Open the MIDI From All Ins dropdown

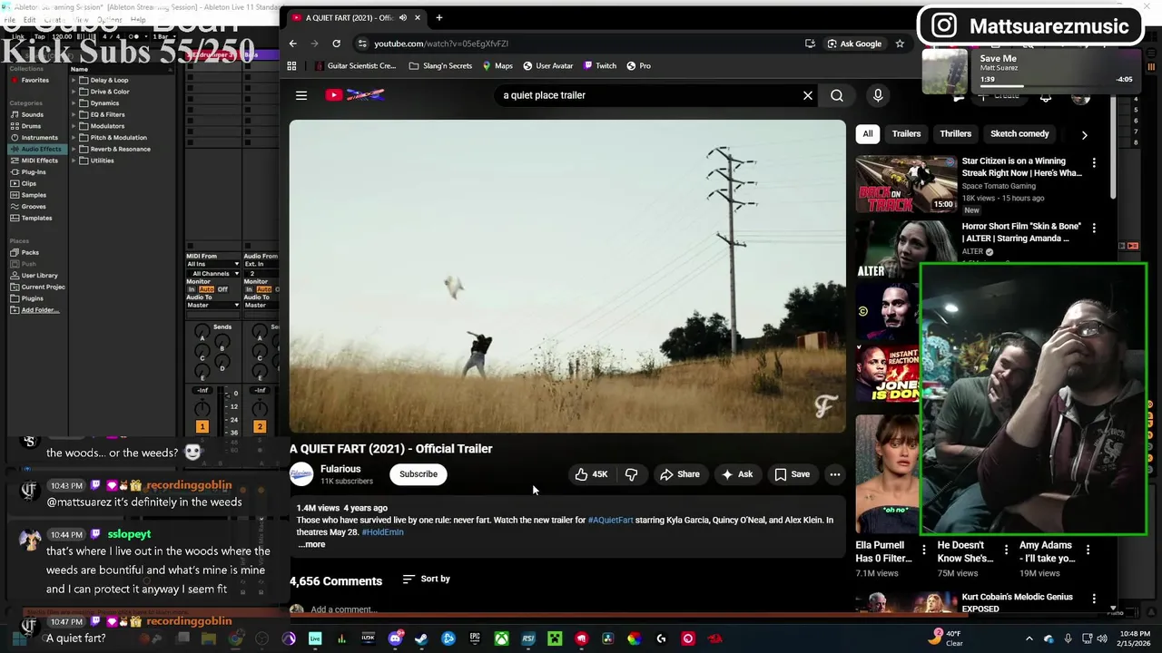212,264
